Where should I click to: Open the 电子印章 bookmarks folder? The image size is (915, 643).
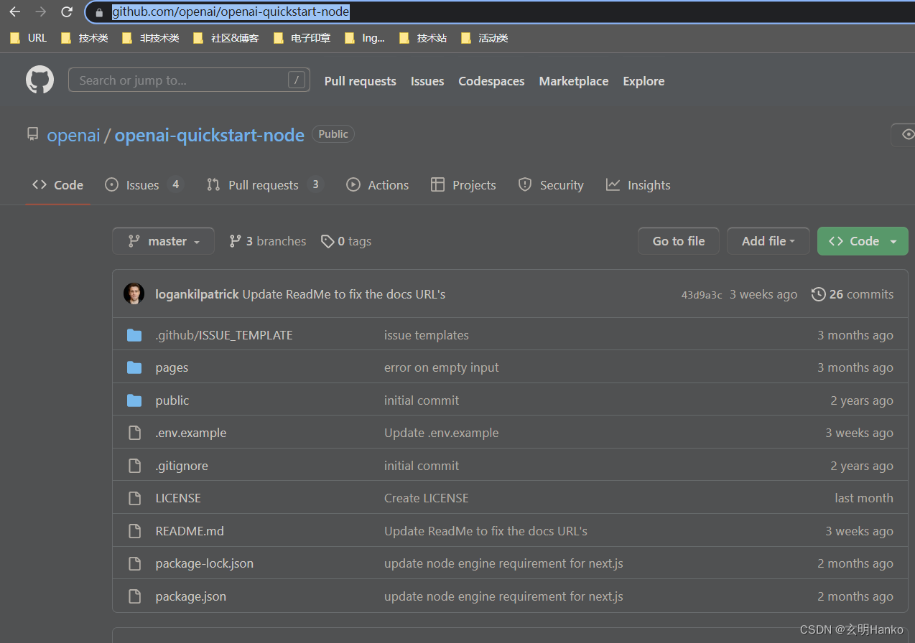tap(302, 38)
